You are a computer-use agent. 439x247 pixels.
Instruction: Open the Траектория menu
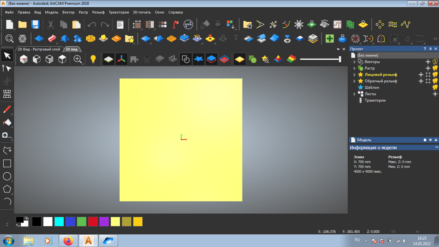119,12
